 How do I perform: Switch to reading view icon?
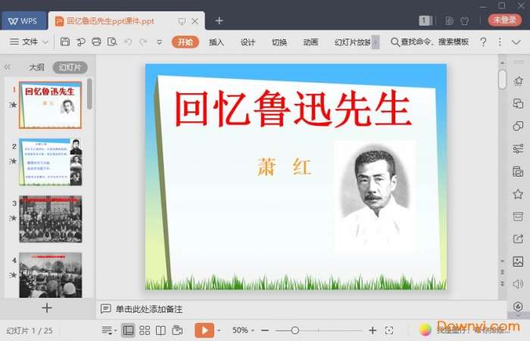[x=161, y=330]
